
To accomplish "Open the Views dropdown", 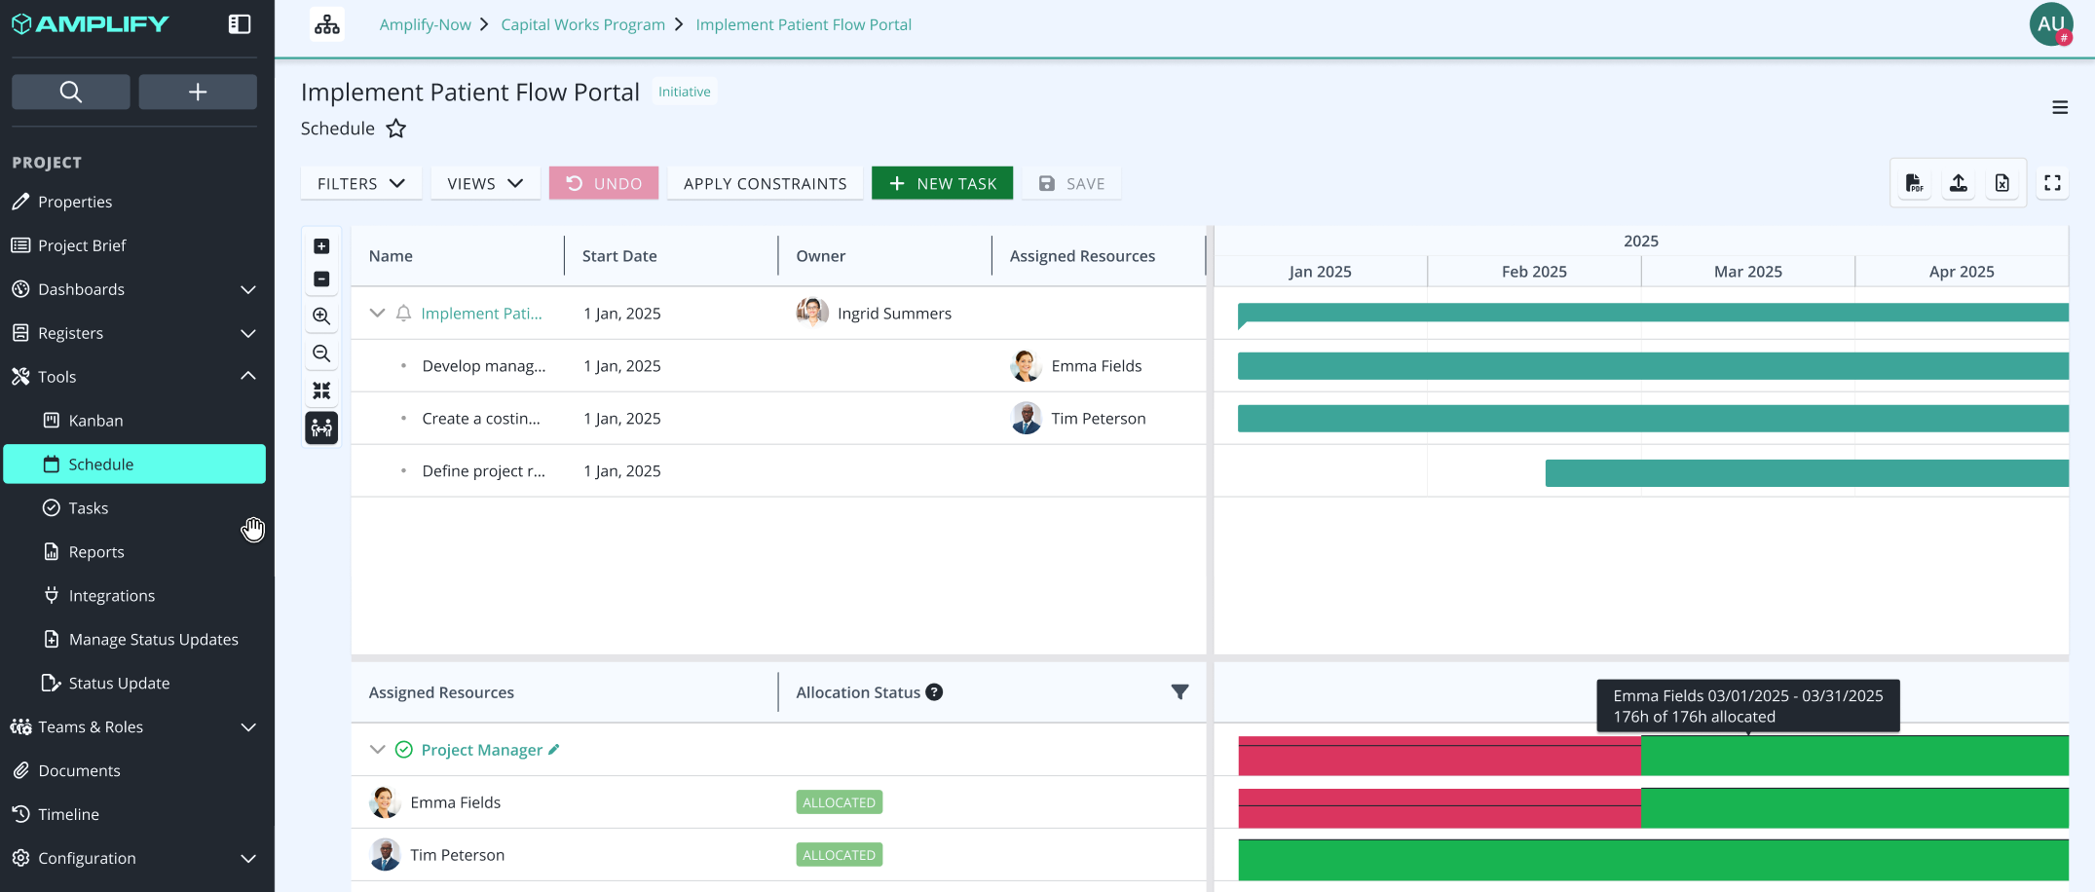I will pos(485,183).
